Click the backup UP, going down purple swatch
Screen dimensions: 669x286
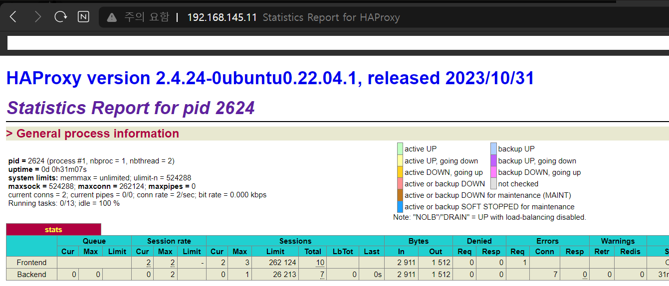coord(493,160)
